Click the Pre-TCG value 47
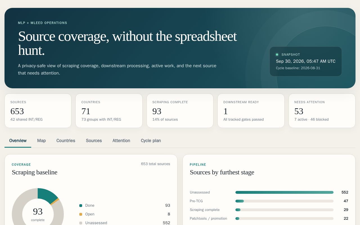 pyautogui.click(x=346, y=201)
